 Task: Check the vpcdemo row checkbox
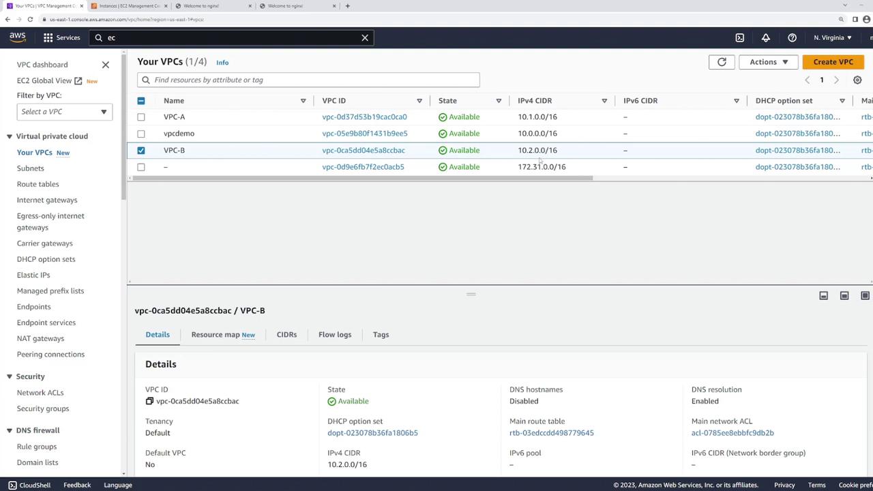[x=141, y=134]
